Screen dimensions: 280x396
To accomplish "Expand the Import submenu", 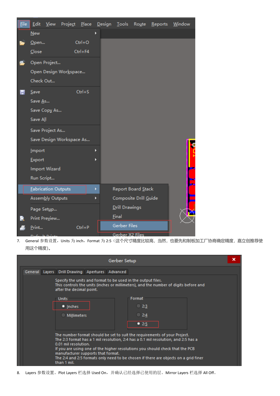I will pyautogui.click(x=59, y=151).
